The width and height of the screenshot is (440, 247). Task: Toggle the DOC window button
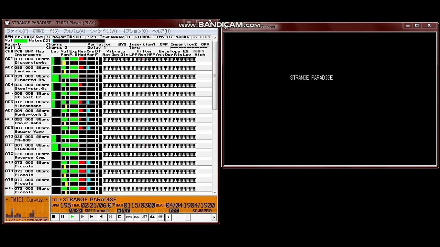tap(136, 217)
